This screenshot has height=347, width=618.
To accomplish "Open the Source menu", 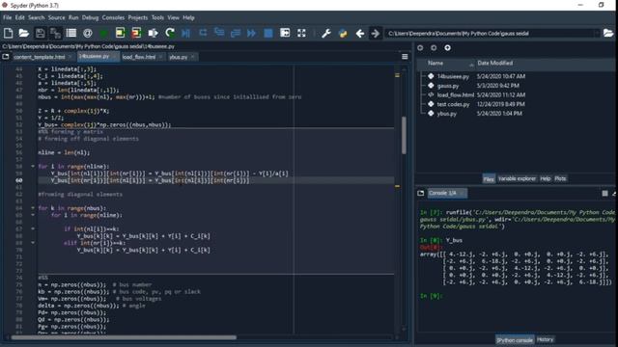I will tap(56, 17).
